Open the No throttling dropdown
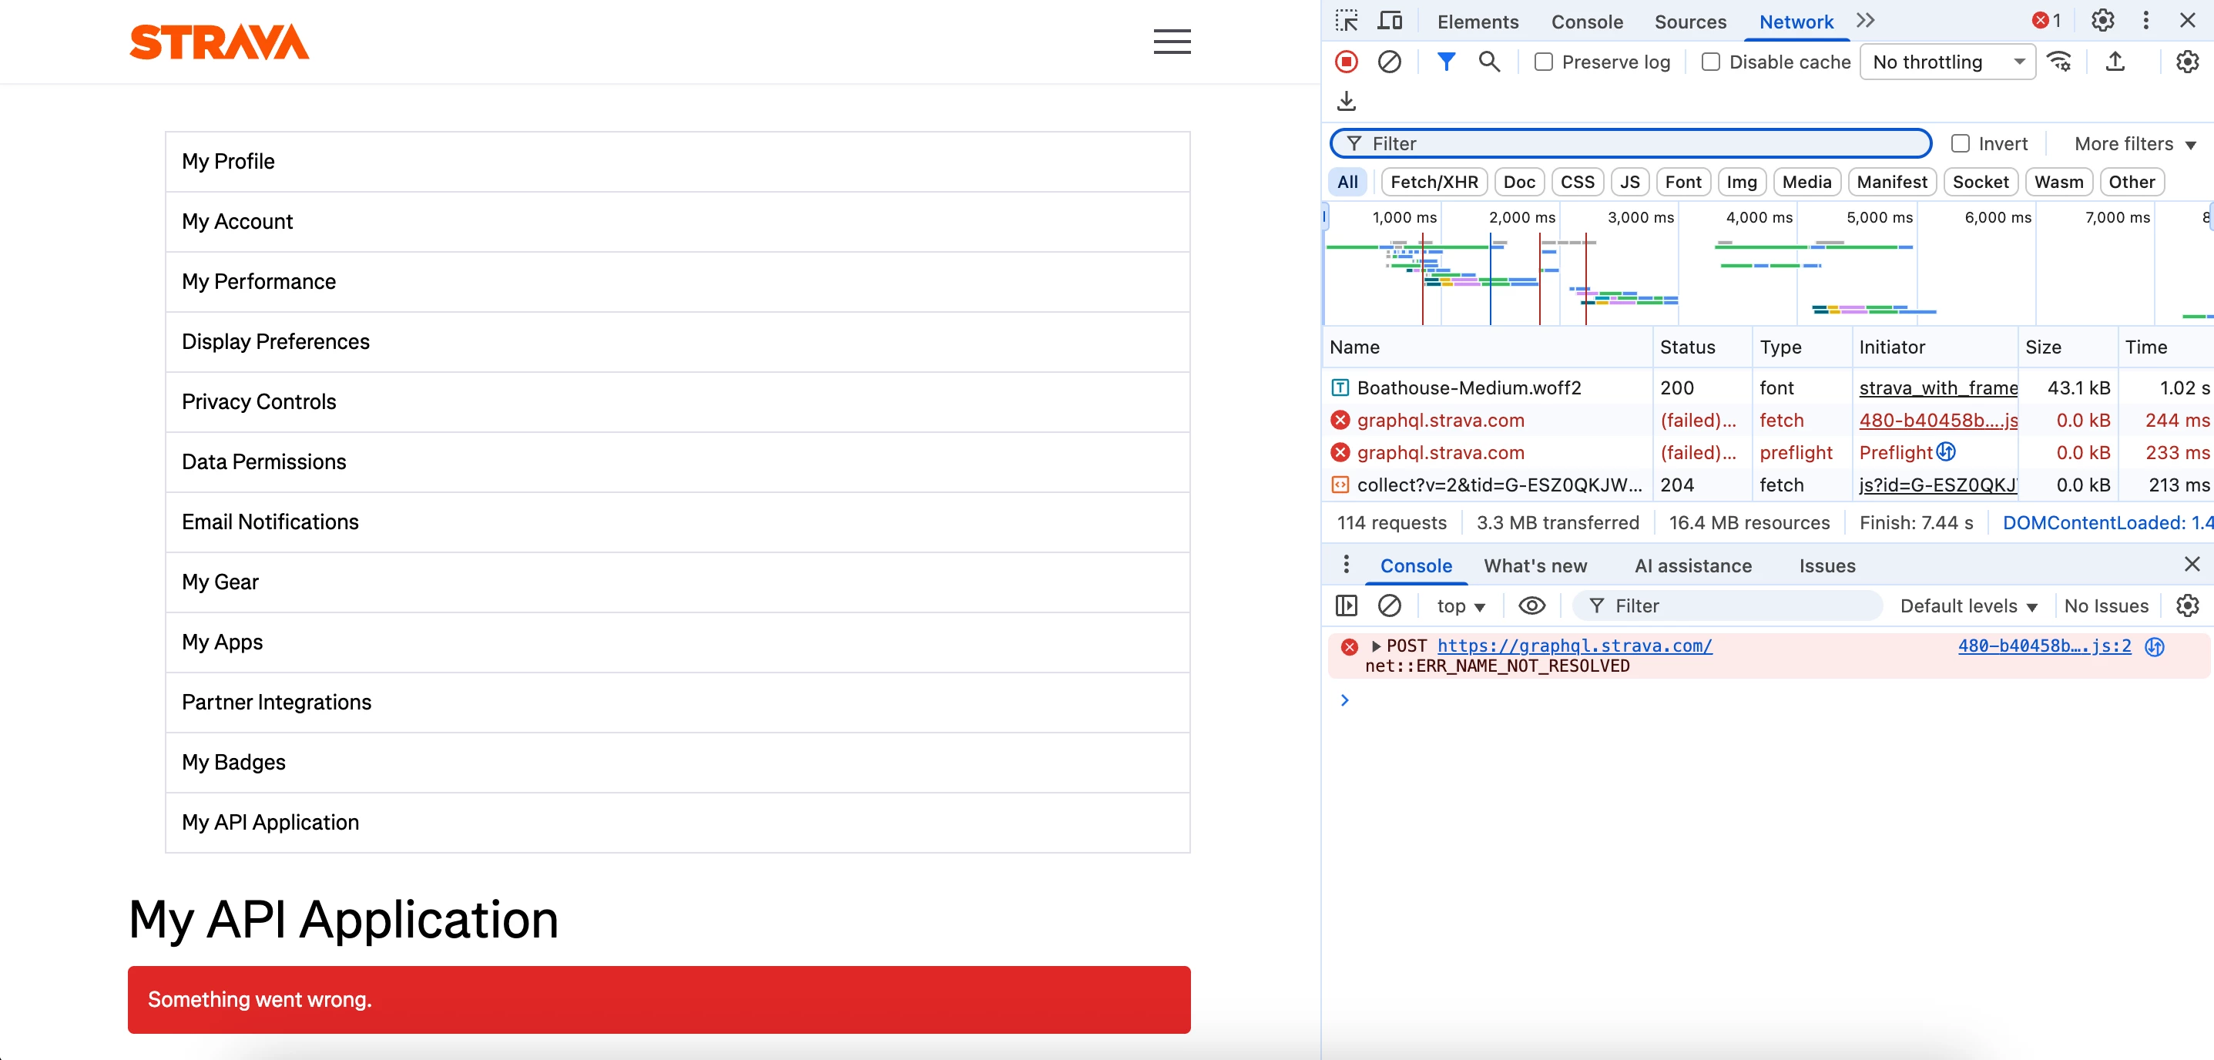 (1947, 62)
